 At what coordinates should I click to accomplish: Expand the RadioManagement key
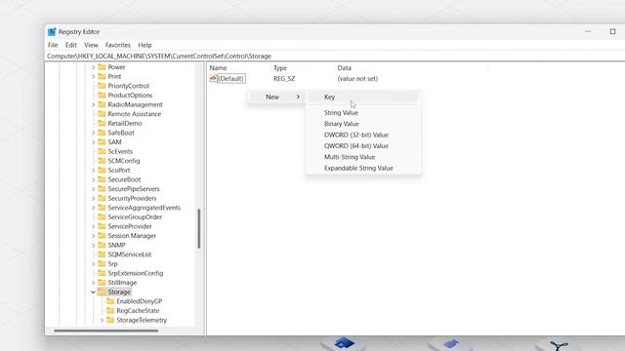[94, 104]
